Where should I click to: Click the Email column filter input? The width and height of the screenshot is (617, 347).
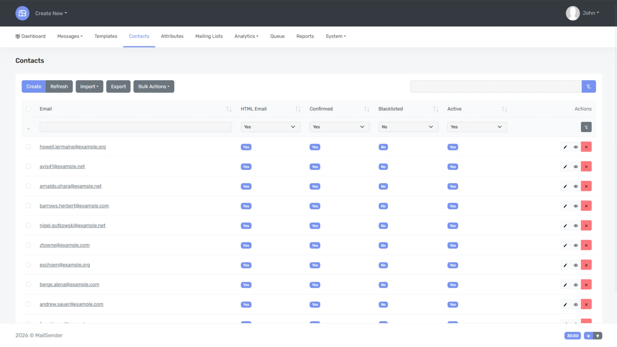pyautogui.click(x=136, y=127)
